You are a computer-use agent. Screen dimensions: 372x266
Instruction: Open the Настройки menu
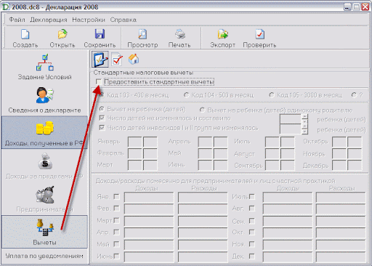pyautogui.click(x=89, y=20)
